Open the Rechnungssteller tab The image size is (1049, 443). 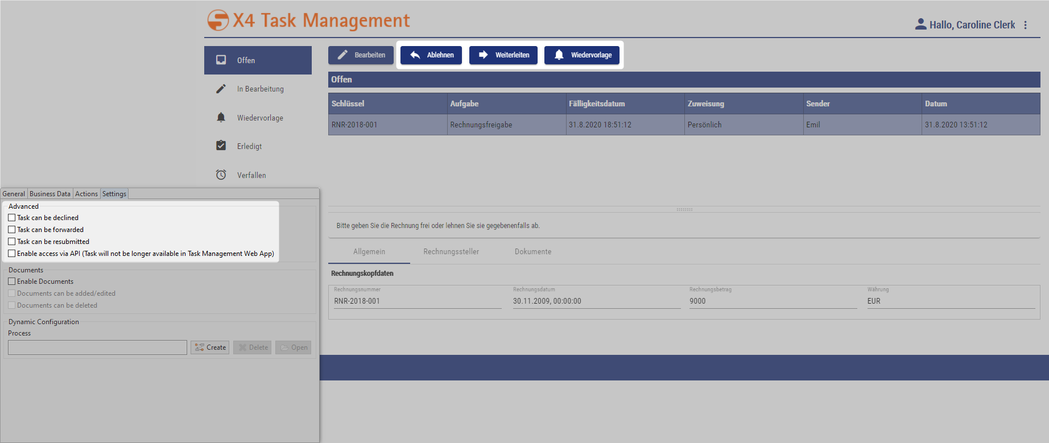[x=451, y=252]
